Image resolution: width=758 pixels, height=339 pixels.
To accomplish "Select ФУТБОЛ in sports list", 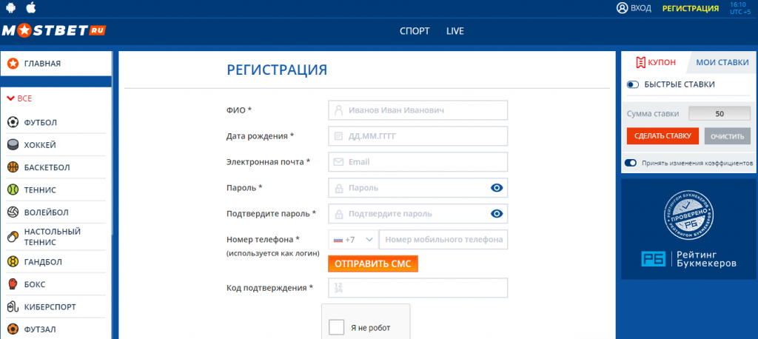I will coord(56,122).
